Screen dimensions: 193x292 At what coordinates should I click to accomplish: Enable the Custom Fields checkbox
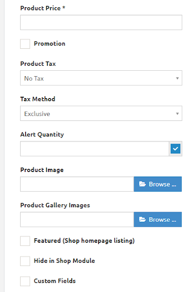click(25, 281)
